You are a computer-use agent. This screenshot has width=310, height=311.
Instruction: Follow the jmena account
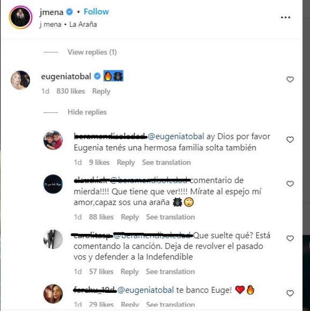(96, 12)
